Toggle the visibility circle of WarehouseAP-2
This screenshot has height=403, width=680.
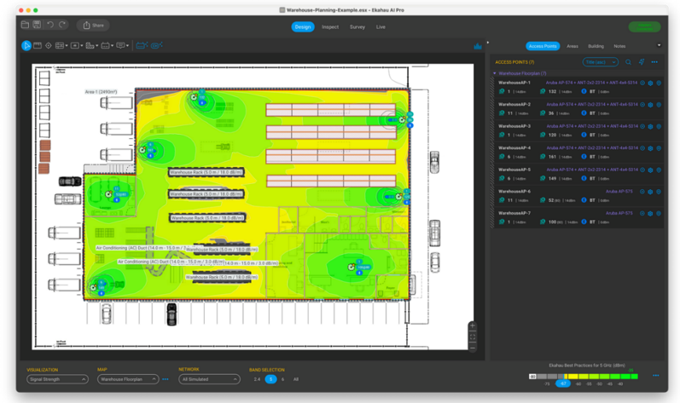(642, 105)
